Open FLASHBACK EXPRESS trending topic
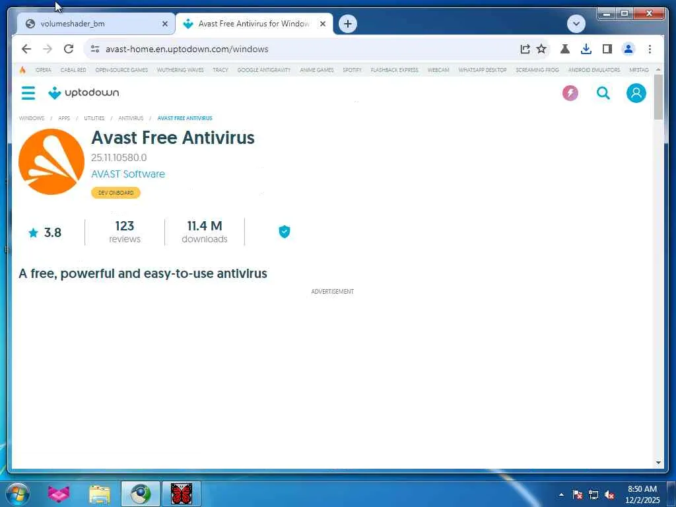676x507 pixels. [395, 70]
